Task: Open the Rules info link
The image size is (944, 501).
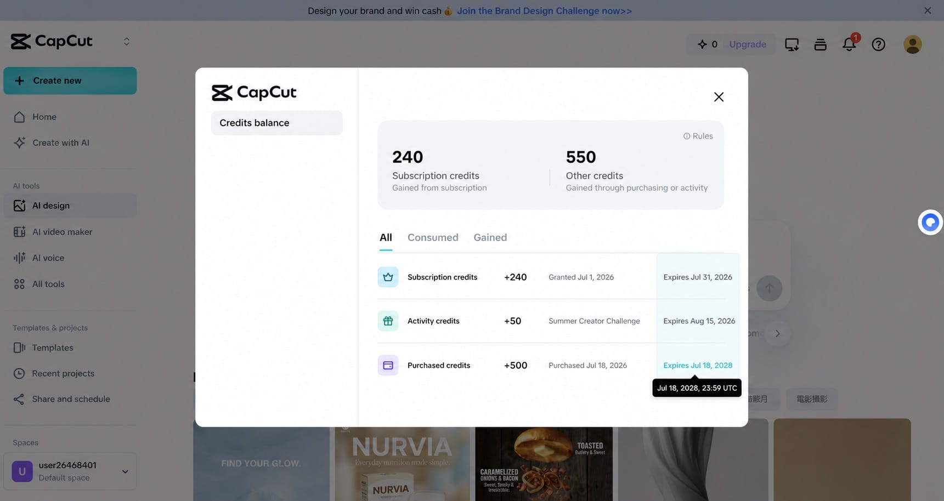Action: tap(698, 136)
